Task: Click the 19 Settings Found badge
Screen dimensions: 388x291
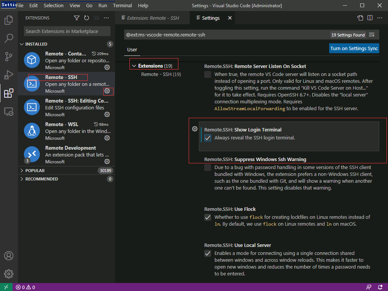Action: coord(348,35)
